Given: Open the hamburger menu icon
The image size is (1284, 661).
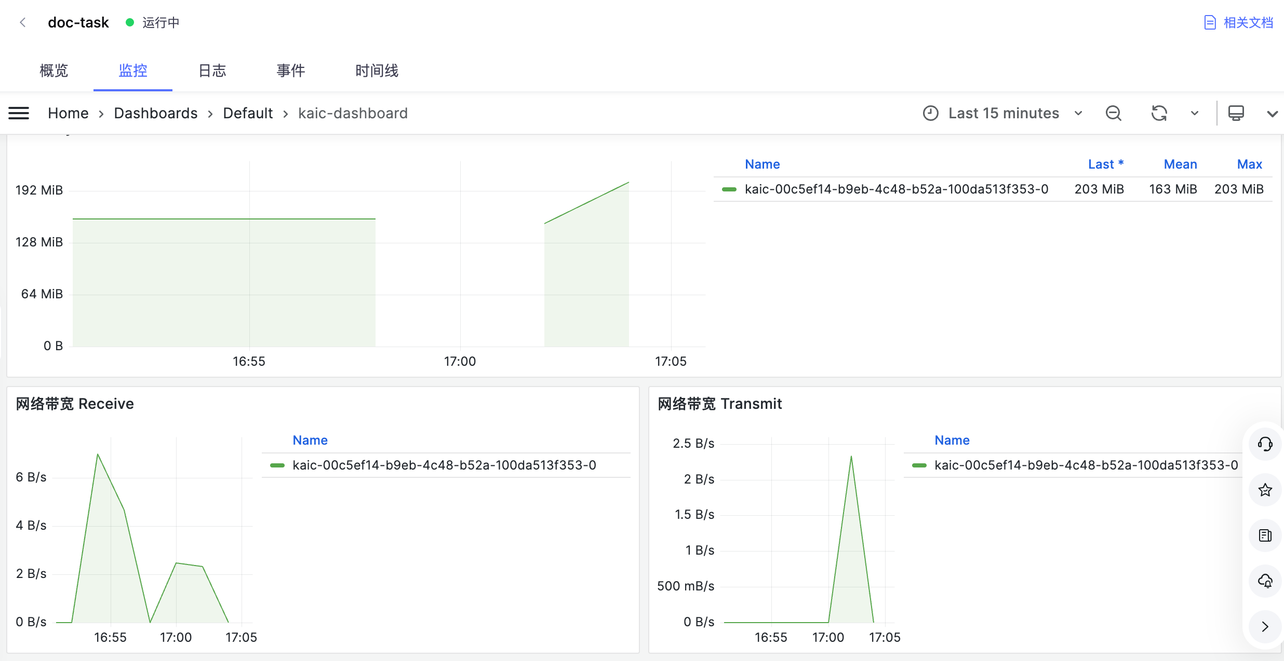Looking at the screenshot, I should coord(19,113).
